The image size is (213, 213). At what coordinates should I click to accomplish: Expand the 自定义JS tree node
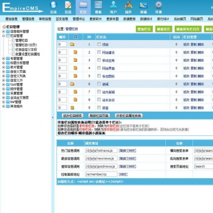pyautogui.click(x=4, y=80)
